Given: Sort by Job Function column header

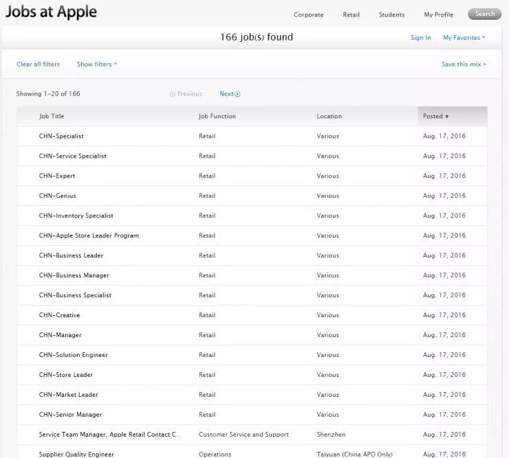Looking at the screenshot, I should tap(217, 116).
